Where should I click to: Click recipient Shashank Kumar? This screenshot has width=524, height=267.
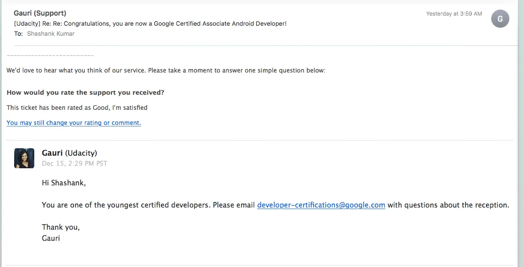[51, 34]
